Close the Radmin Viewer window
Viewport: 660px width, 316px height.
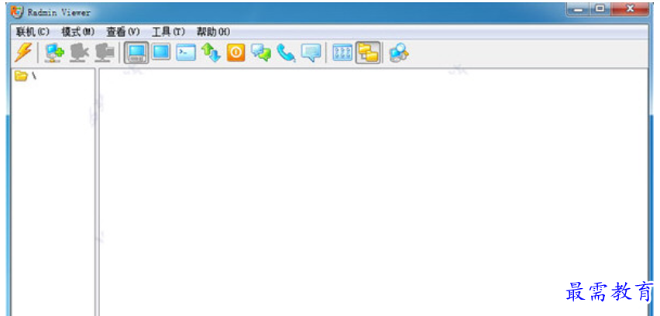click(x=630, y=9)
